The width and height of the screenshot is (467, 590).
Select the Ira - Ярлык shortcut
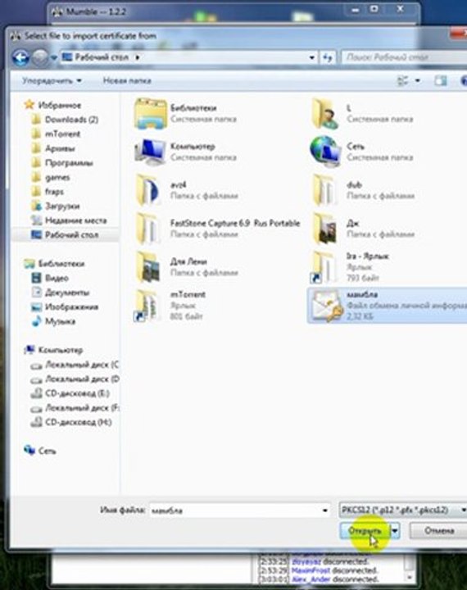pyautogui.click(x=348, y=267)
